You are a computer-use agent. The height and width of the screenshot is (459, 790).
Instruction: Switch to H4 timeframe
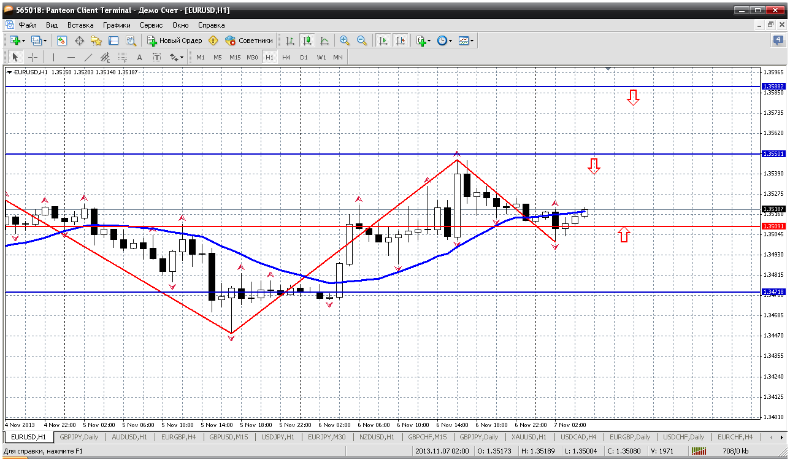tap(286, 57)
